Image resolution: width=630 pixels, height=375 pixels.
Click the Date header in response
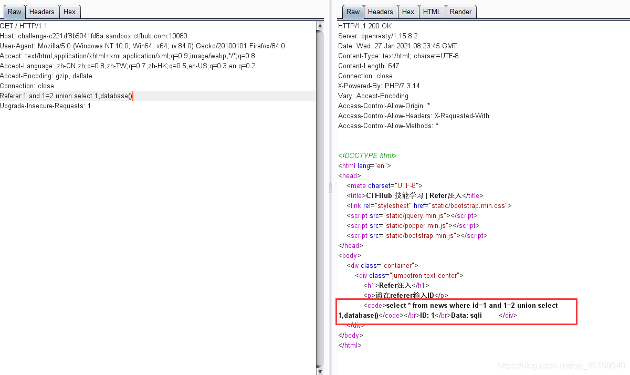click(x=397, y=46)
